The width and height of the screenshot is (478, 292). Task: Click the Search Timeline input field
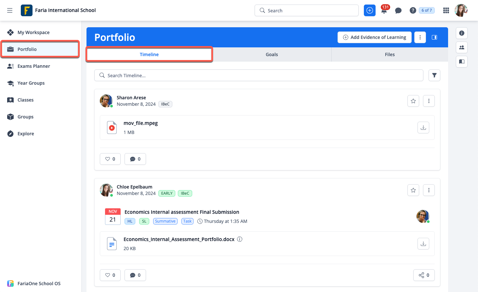point(259,75)
